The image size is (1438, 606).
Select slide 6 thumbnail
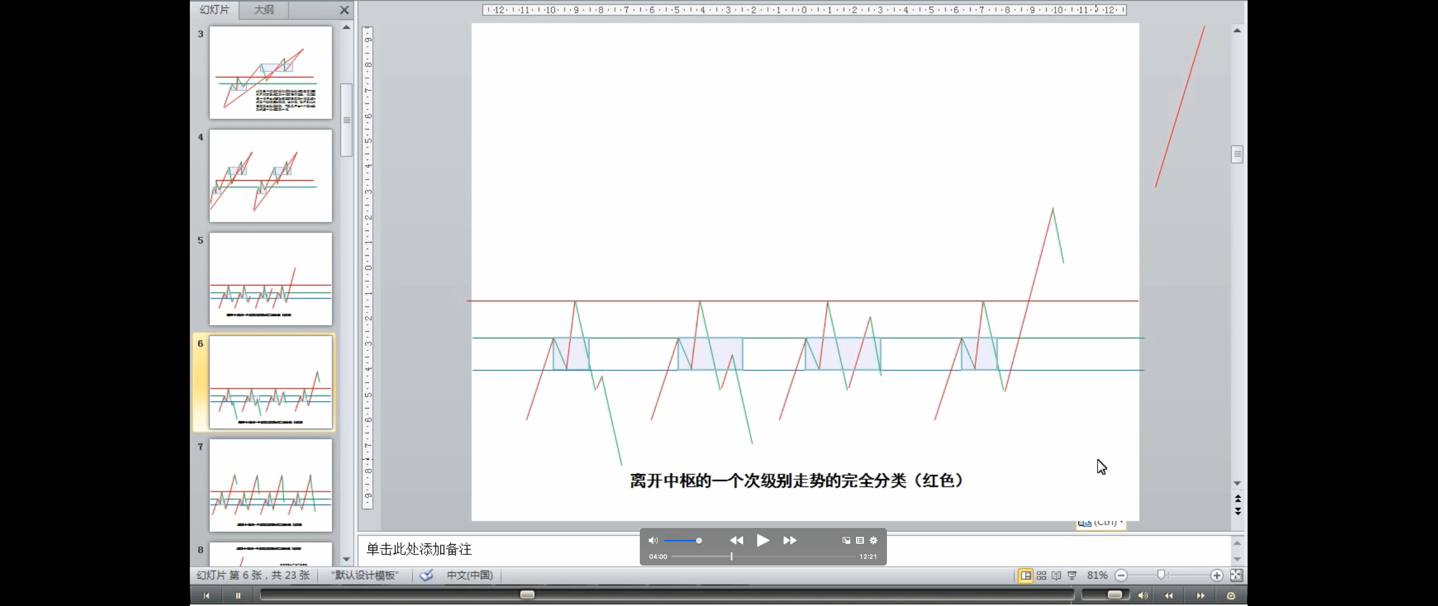coord(271,382)
